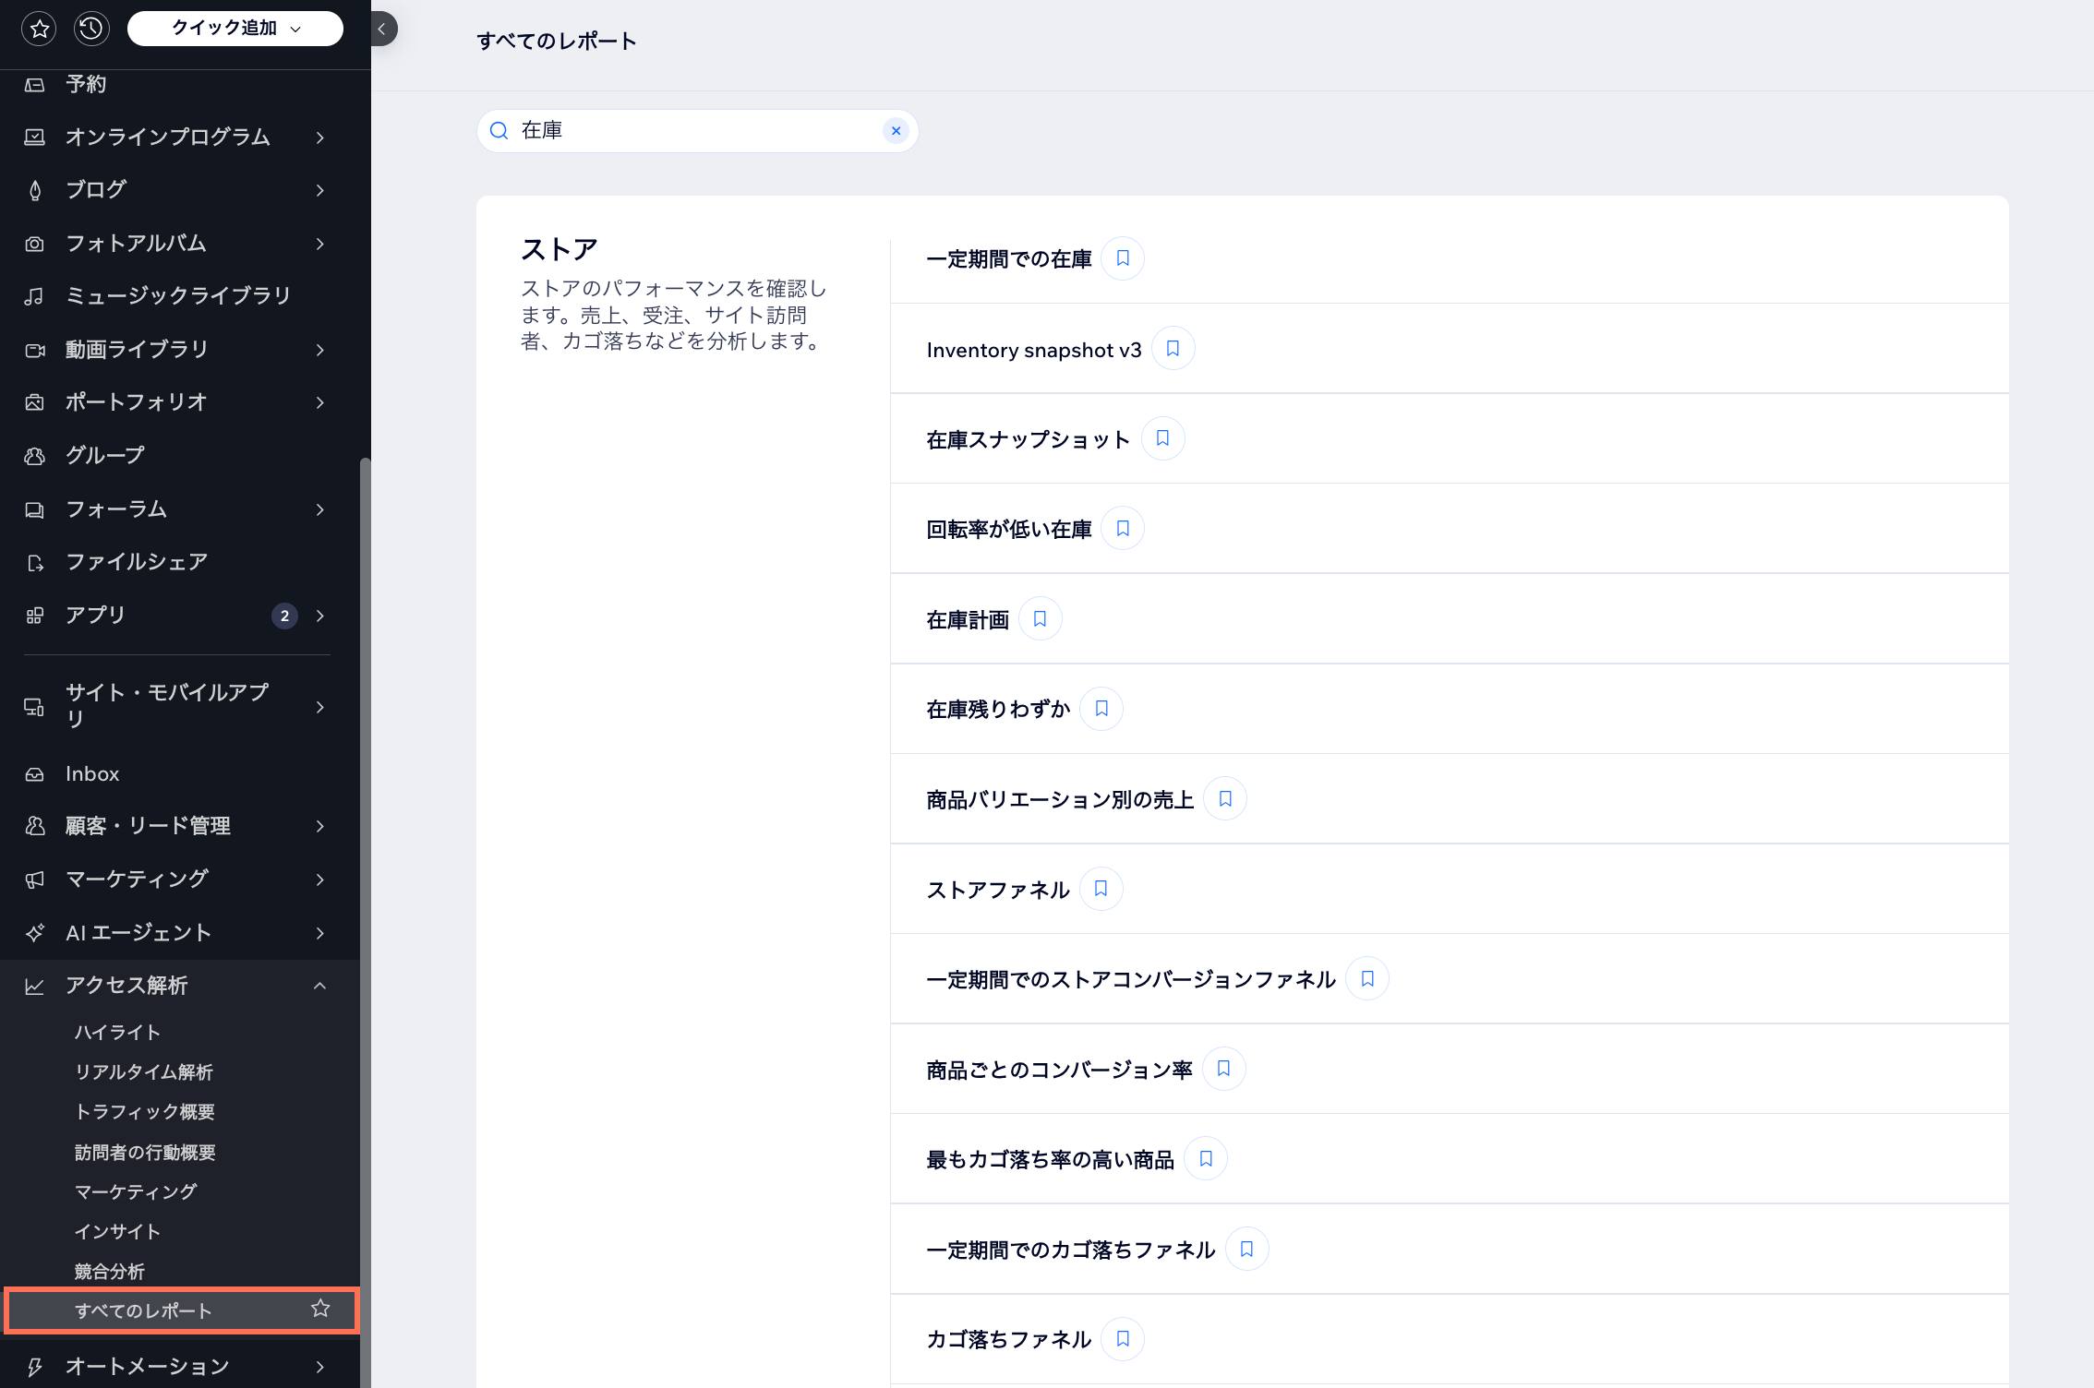Screen dimensions: 2094x1388
Task: Expand the フォトアルバム section
Action: (x=320, y=243)
